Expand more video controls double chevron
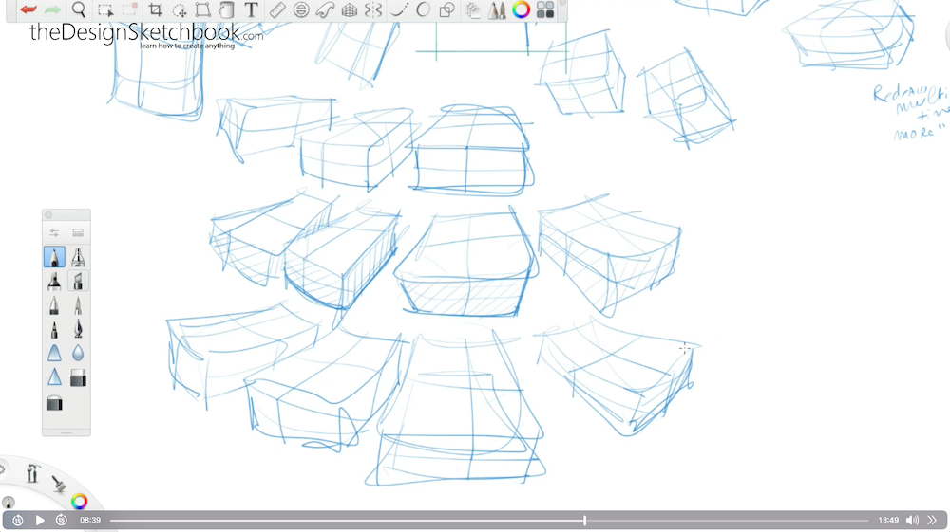Viewport: 950px width, 532px height. (933, 520)
